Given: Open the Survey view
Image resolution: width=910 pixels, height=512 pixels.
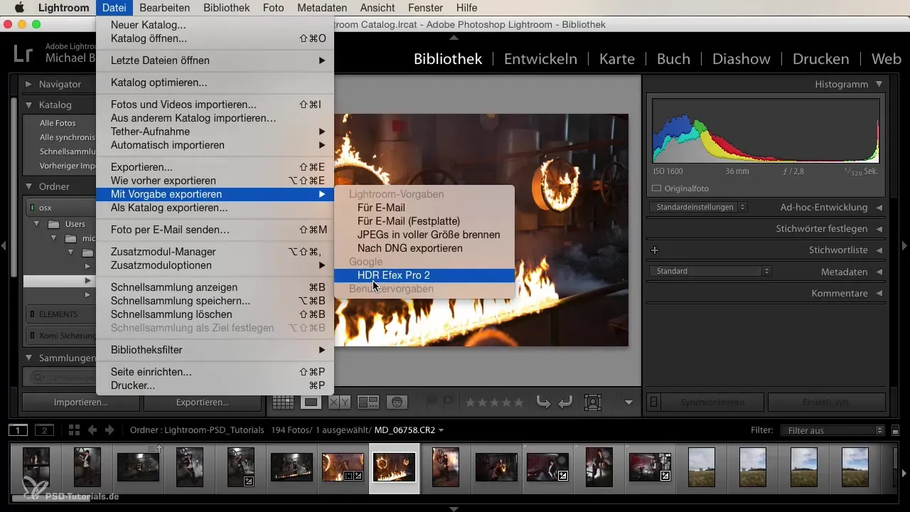Looking at the screenshot, I should [368, 402].
